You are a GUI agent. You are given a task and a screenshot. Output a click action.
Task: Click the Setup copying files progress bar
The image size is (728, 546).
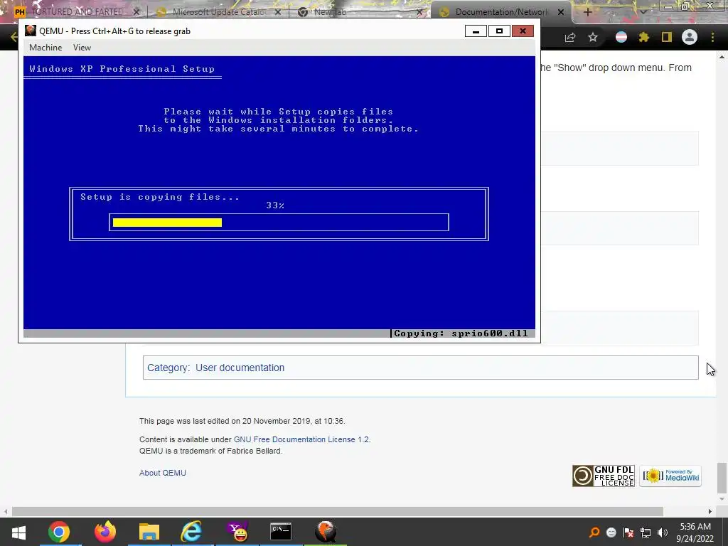click(279, 223)
